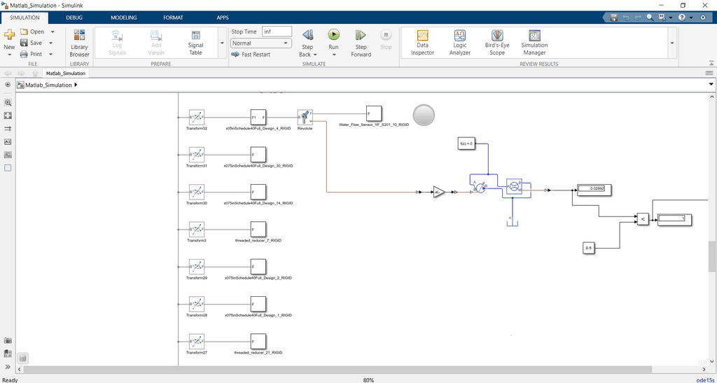
Task: Switch to the Modeling tab
Action: (x=123, y=17)
